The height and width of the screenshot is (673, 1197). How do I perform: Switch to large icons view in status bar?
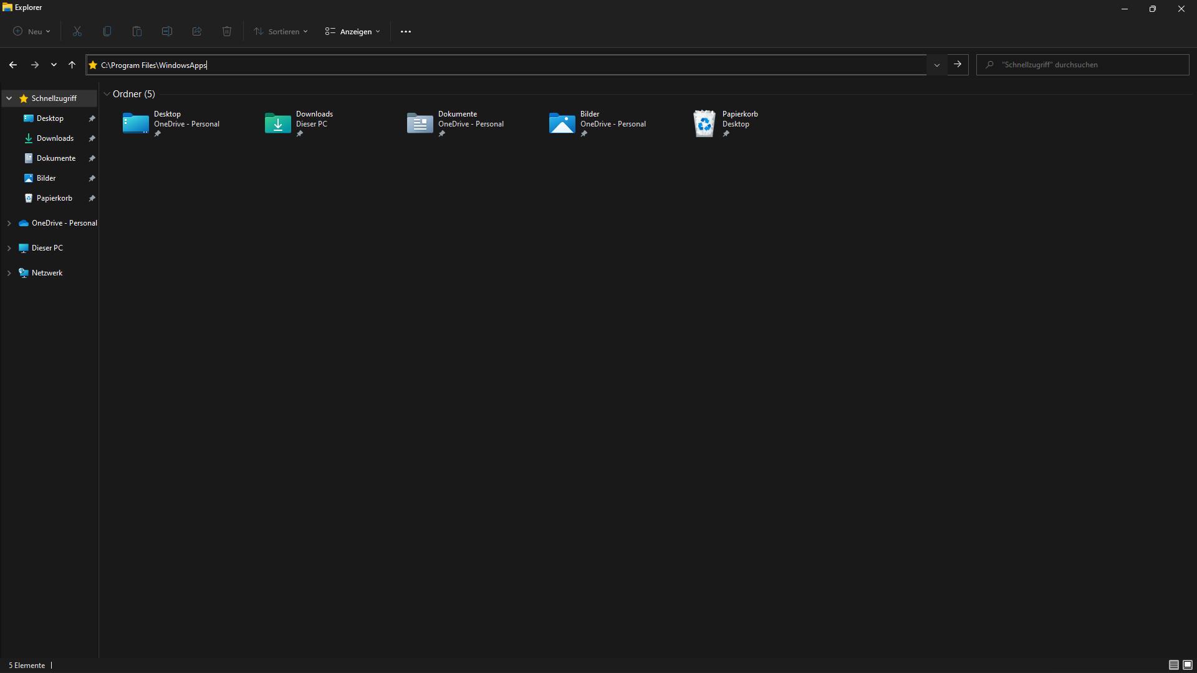1188,665
